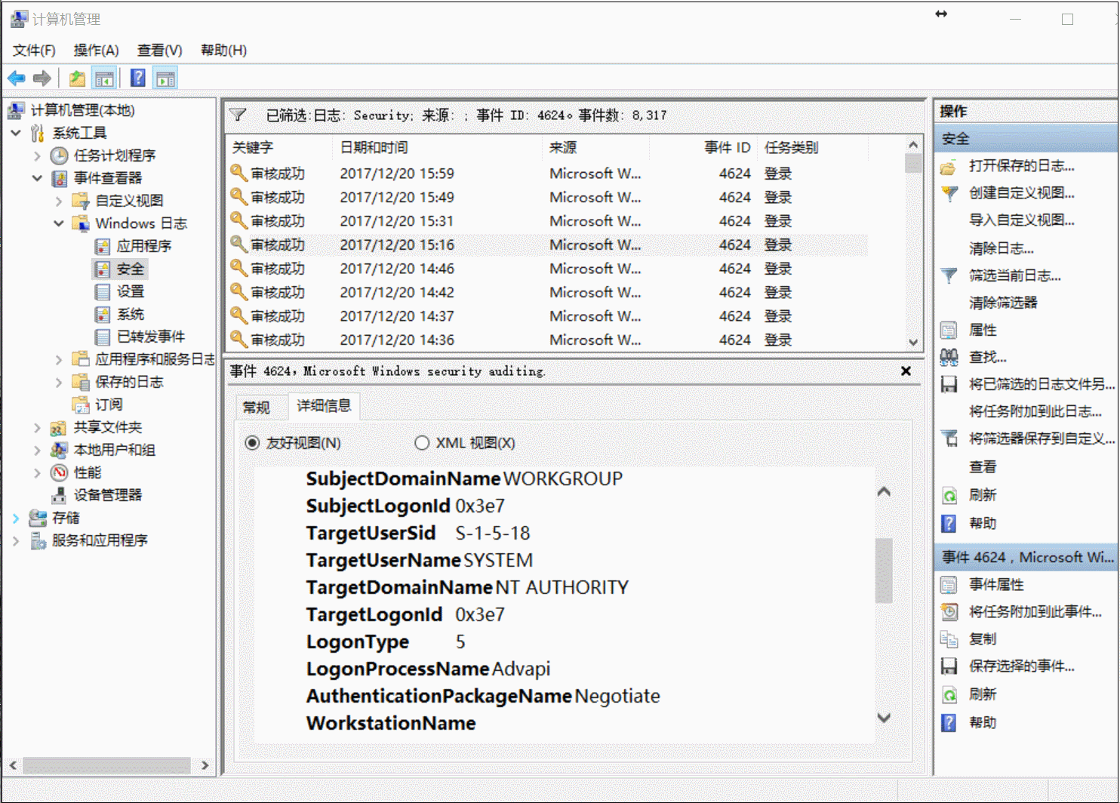The height and width of the screenshot is (803, 1120).
Task: Click the Up one level toolbar icon
Action: click(x=77, y=78)
